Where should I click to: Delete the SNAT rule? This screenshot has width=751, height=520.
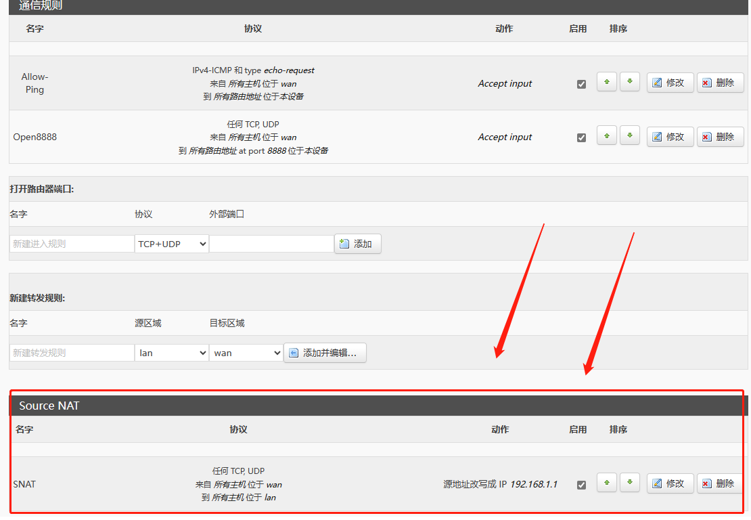coord(719,483)
